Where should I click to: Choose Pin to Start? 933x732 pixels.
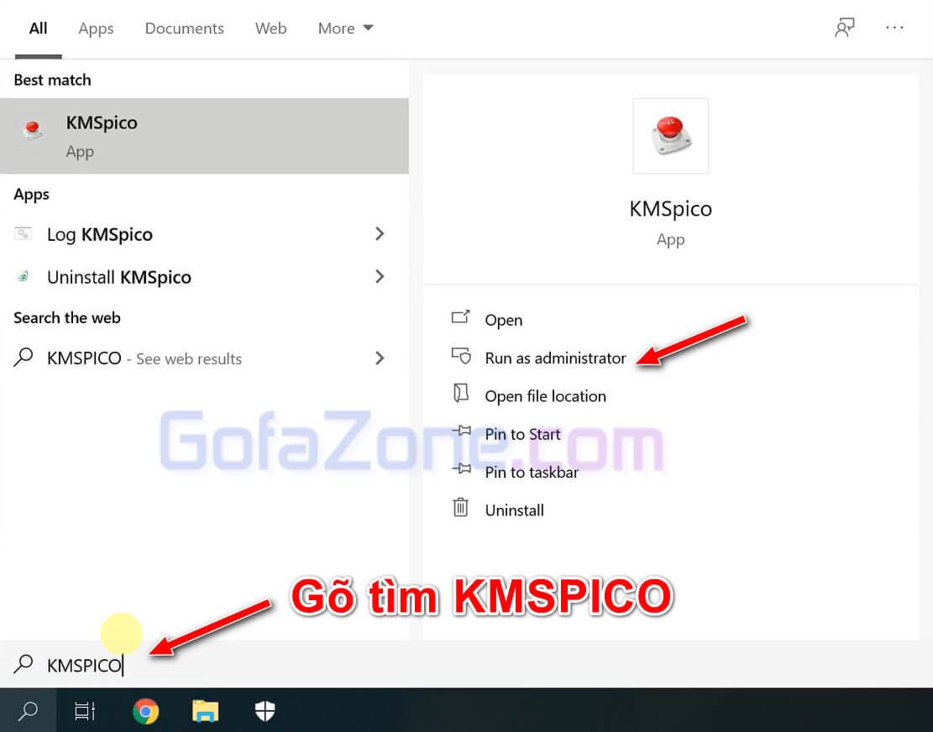[522, 434]
